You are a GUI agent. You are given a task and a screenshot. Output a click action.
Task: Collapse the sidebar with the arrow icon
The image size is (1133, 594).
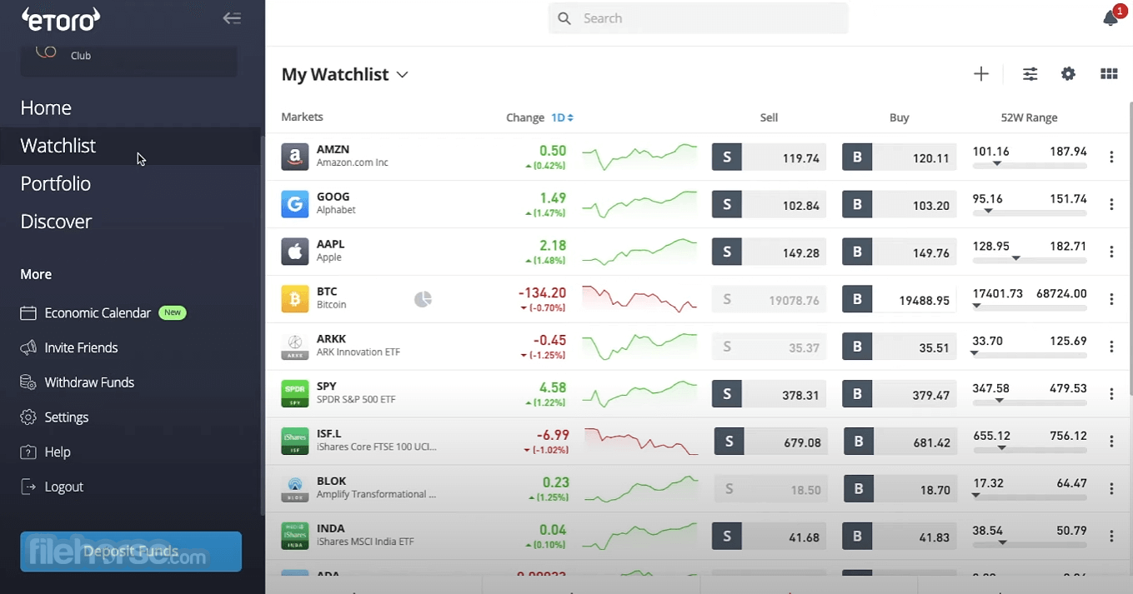point(232,18)
